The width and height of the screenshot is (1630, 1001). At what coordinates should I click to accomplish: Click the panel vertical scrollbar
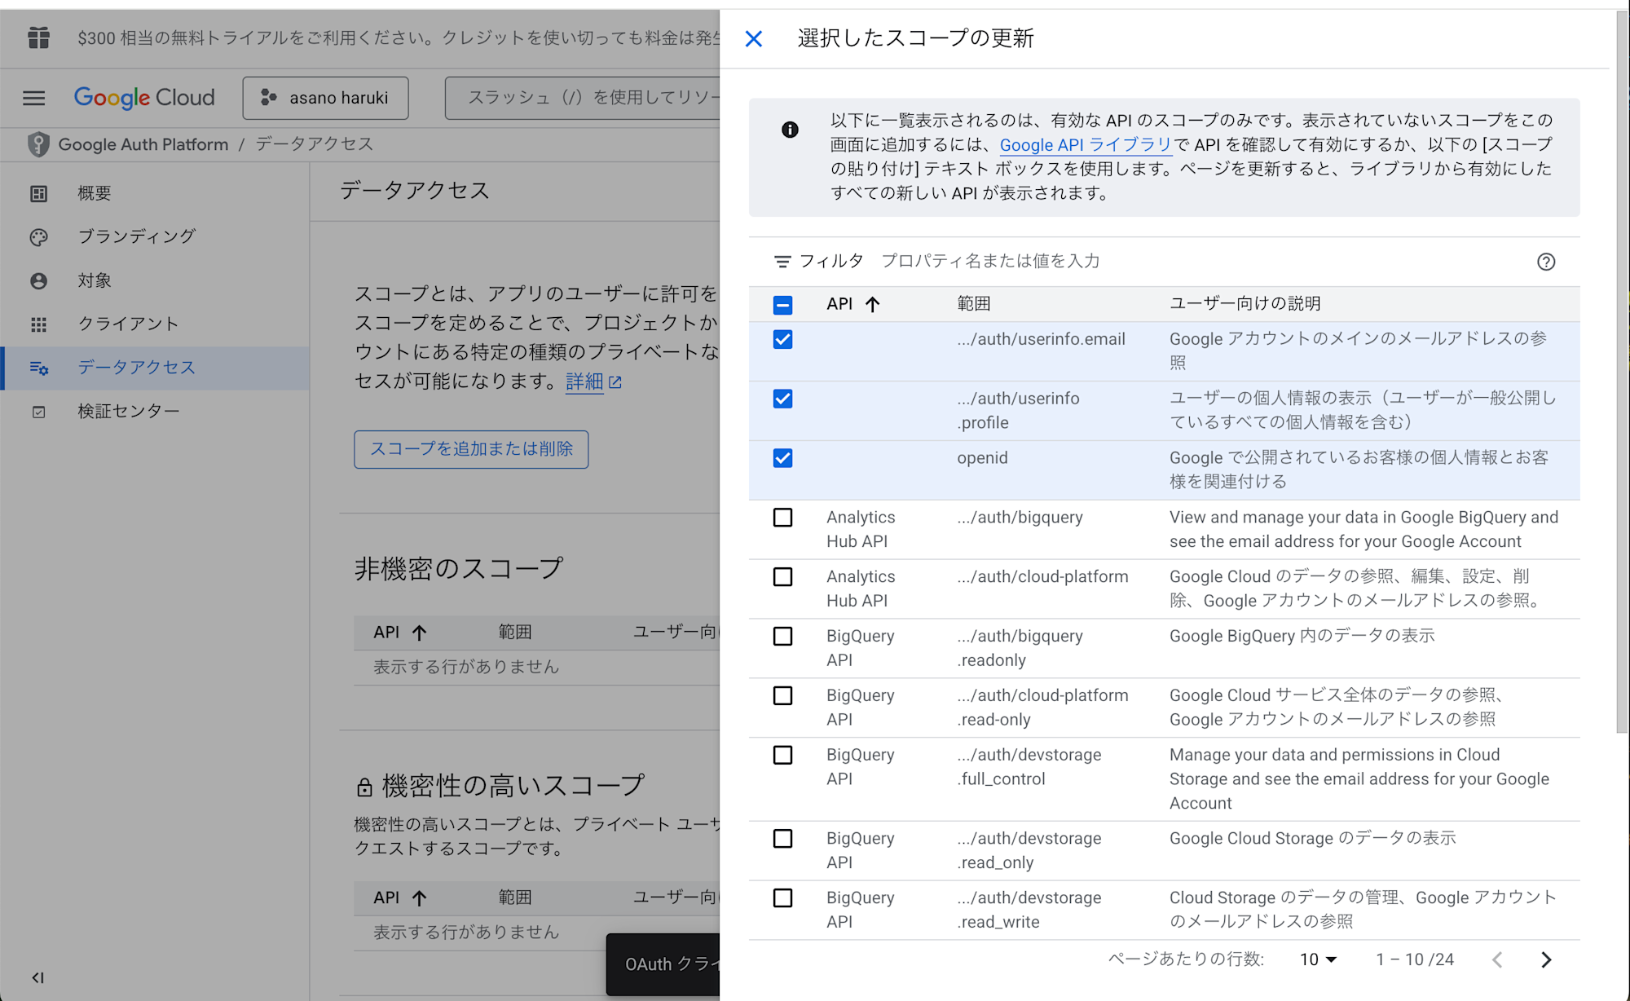point(1623,371)
